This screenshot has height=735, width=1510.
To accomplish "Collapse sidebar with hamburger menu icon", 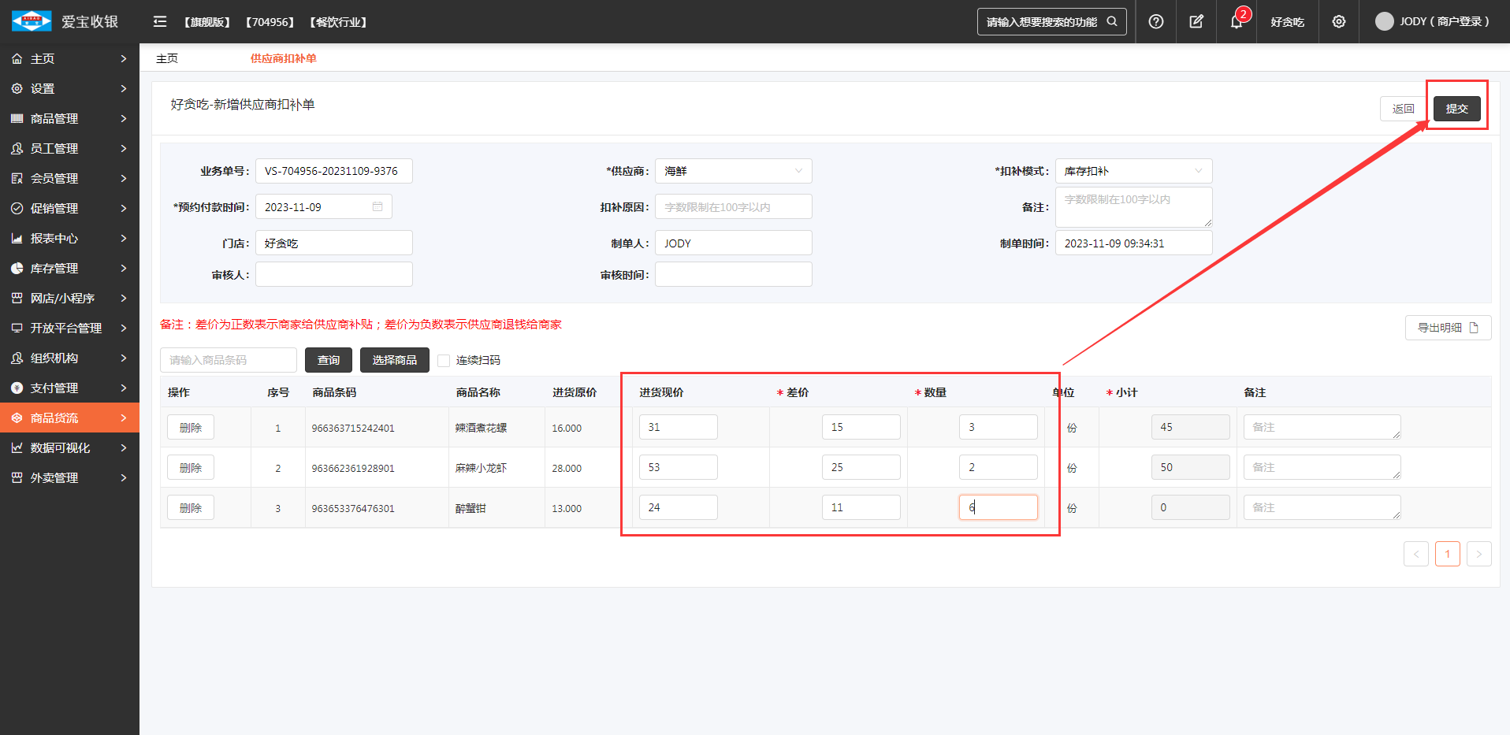I will tap(160, 22).
